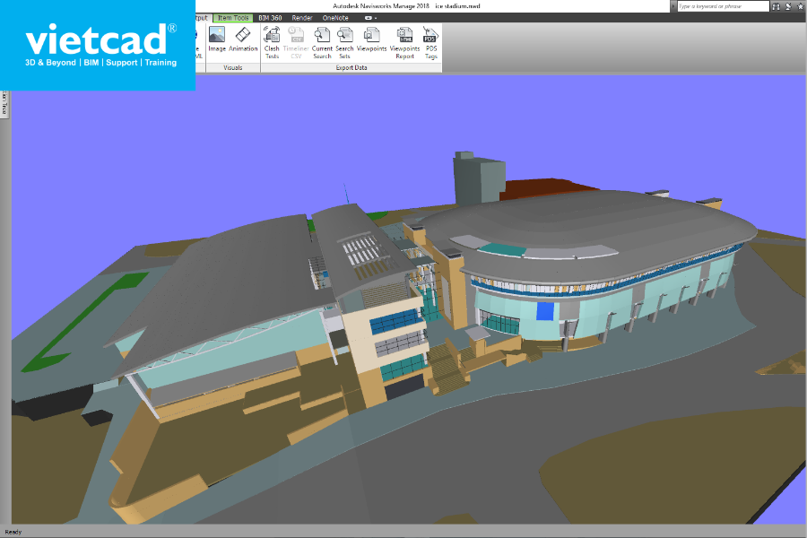807x538 pixels.
Task: Export Viewpoints Report as HTML
Action: coord(404,42)
